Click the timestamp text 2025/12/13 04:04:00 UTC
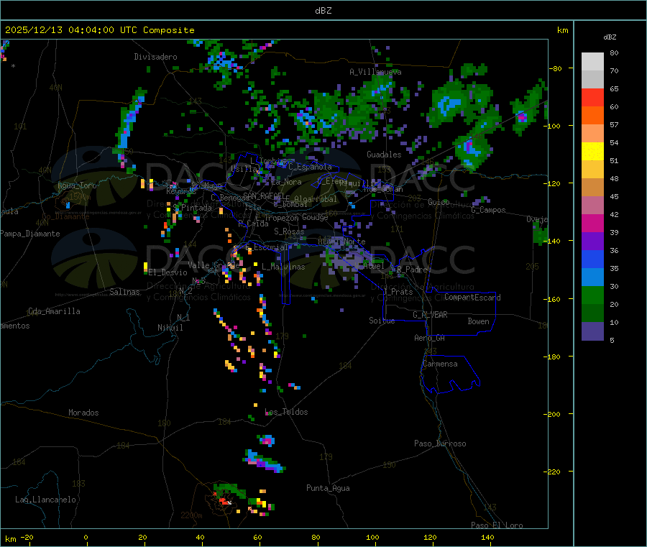Image resolution: width=647 pixels, height=547 pixels. (71, 30)
